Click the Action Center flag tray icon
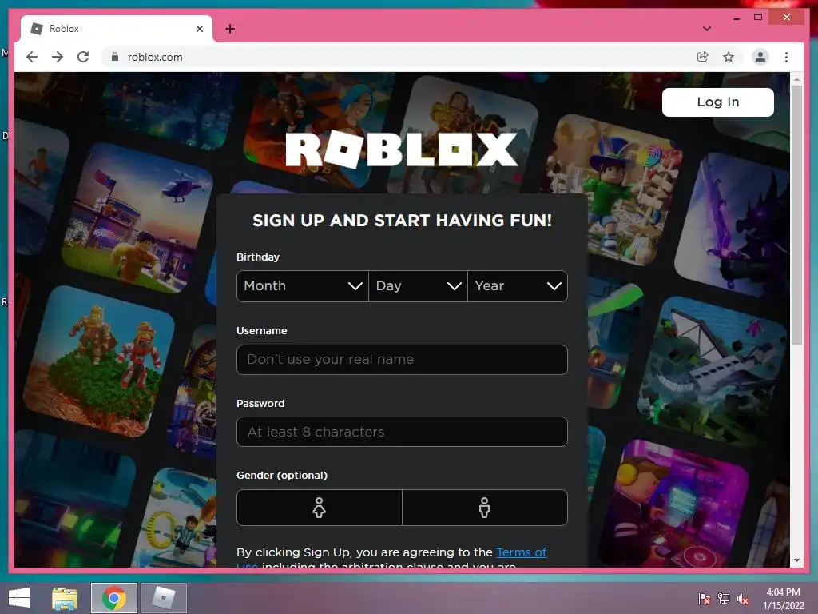This screenshot has height=614, width=818. (704, 598)
